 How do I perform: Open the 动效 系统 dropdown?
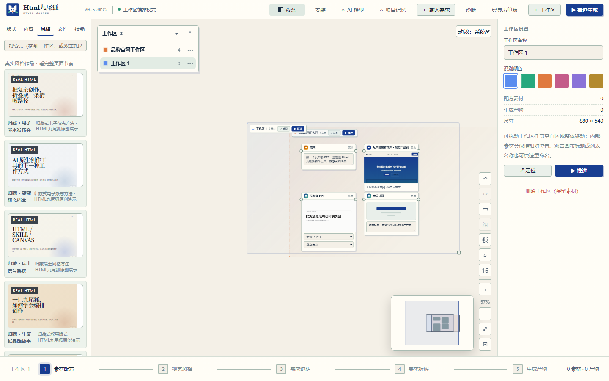click(x=474, y=32)
